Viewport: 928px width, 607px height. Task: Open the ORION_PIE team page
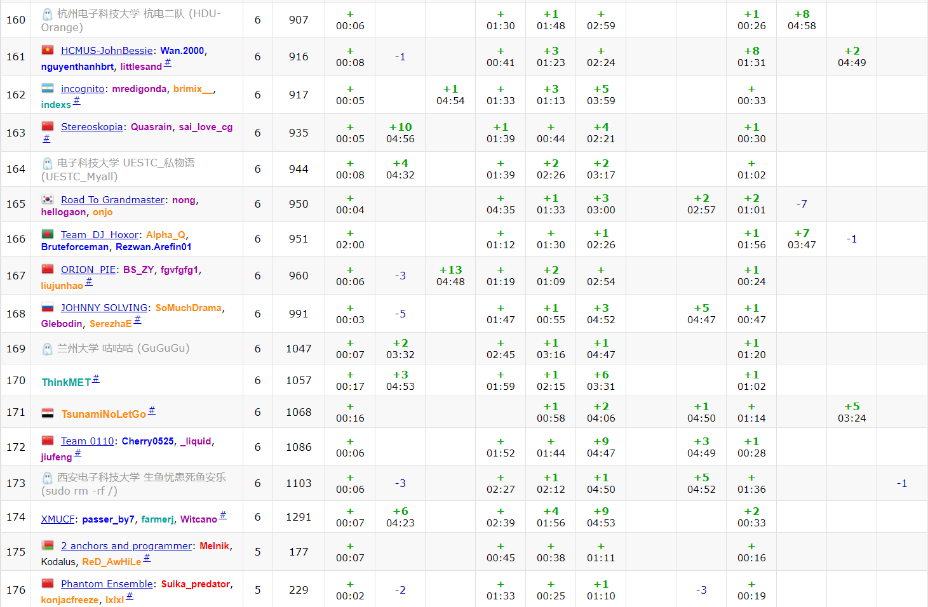[x=88, y=270]
